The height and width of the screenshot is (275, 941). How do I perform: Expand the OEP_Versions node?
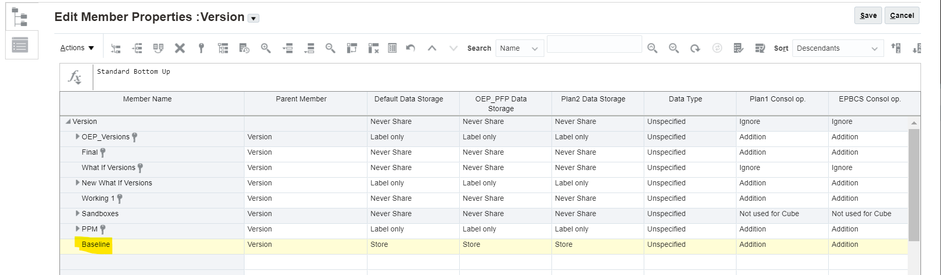[x=78, y=137]
